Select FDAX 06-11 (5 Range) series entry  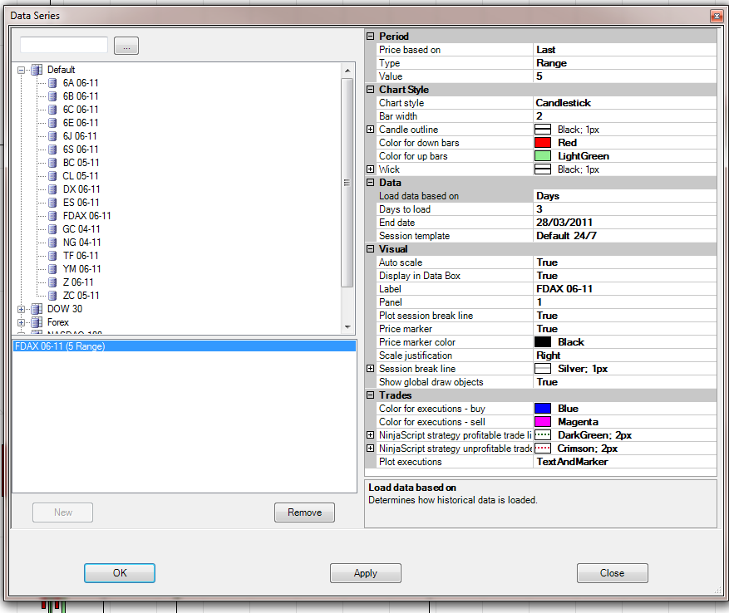pyautogui.click(x=185, y=346)
